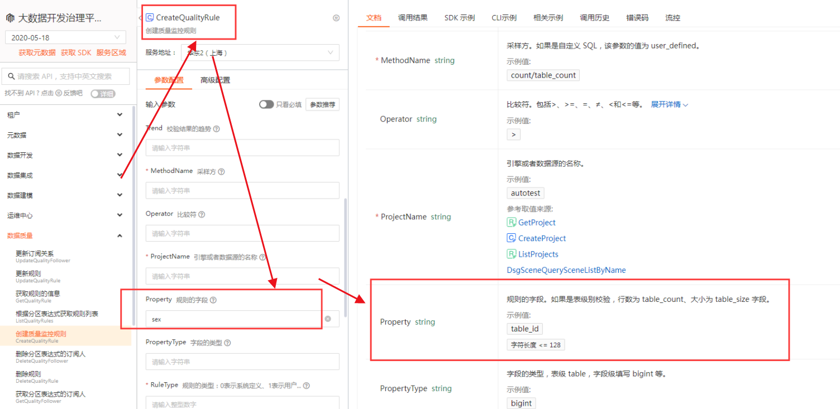The image size is (840, 409).
Task: Open the DsgSceneQuerySceneListByName link
Action: (566, 270)
